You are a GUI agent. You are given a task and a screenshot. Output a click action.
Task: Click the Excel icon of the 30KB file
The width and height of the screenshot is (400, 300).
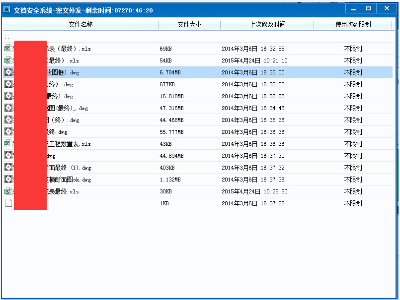[x=8, y=191]
